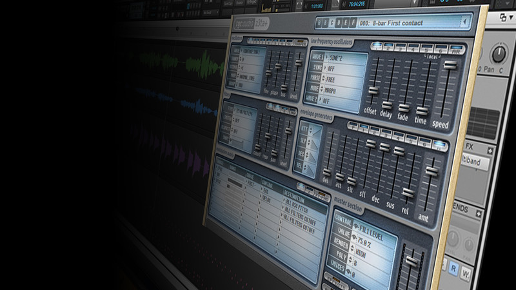This screenshot has width=516, height=290.
Task: Select preset bank C in z3ta+
Action: click(332, 23)
